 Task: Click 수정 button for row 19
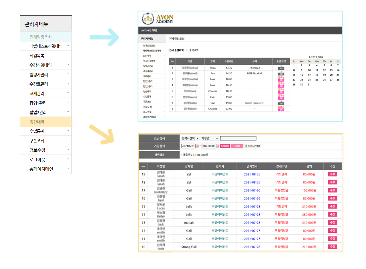332,174
